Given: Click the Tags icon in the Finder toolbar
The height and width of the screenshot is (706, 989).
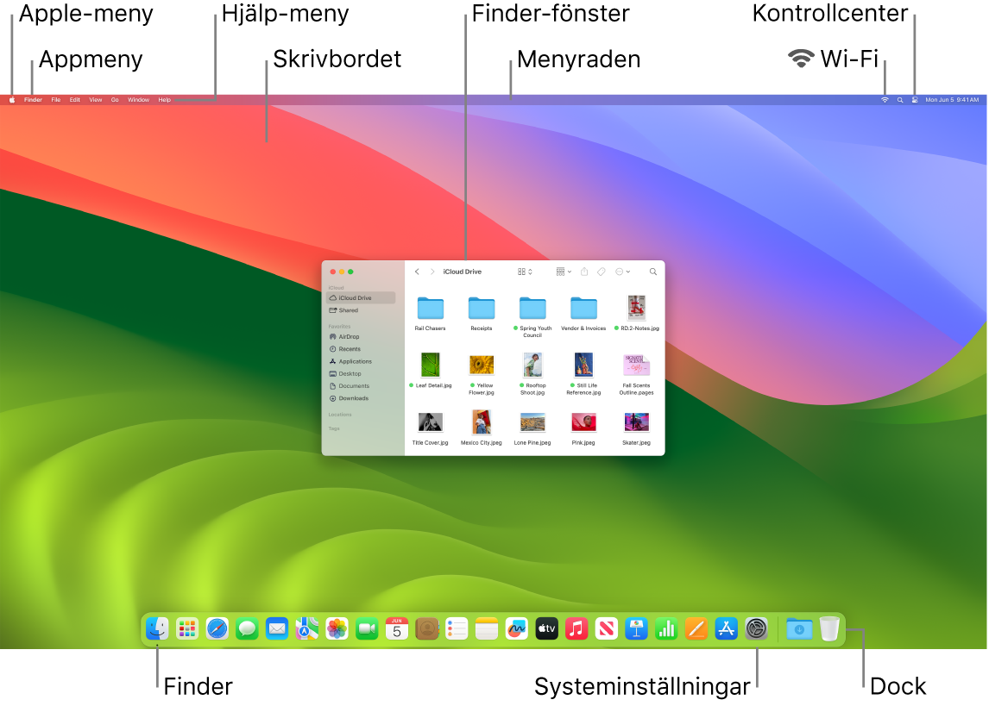Looking at the screenshot, I should (x=602, y=272).
